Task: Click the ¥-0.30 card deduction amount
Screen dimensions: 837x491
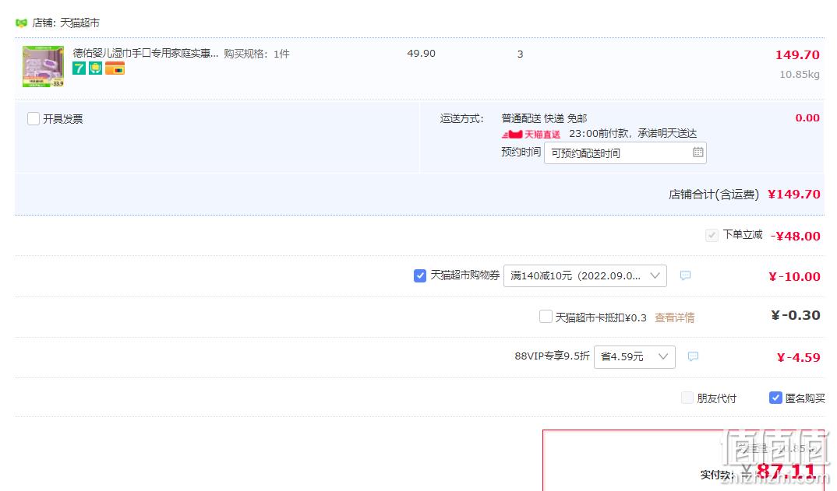Action: point(796,315)
